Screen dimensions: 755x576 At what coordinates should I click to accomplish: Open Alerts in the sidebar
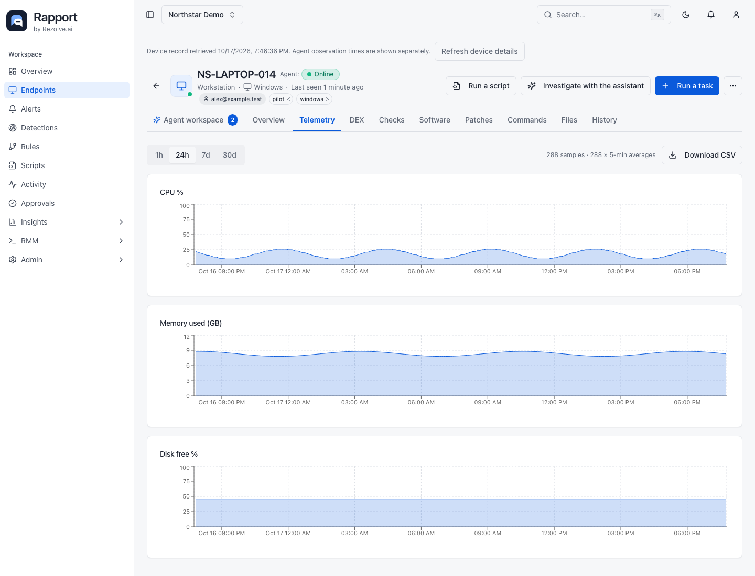tap(67, 109)
